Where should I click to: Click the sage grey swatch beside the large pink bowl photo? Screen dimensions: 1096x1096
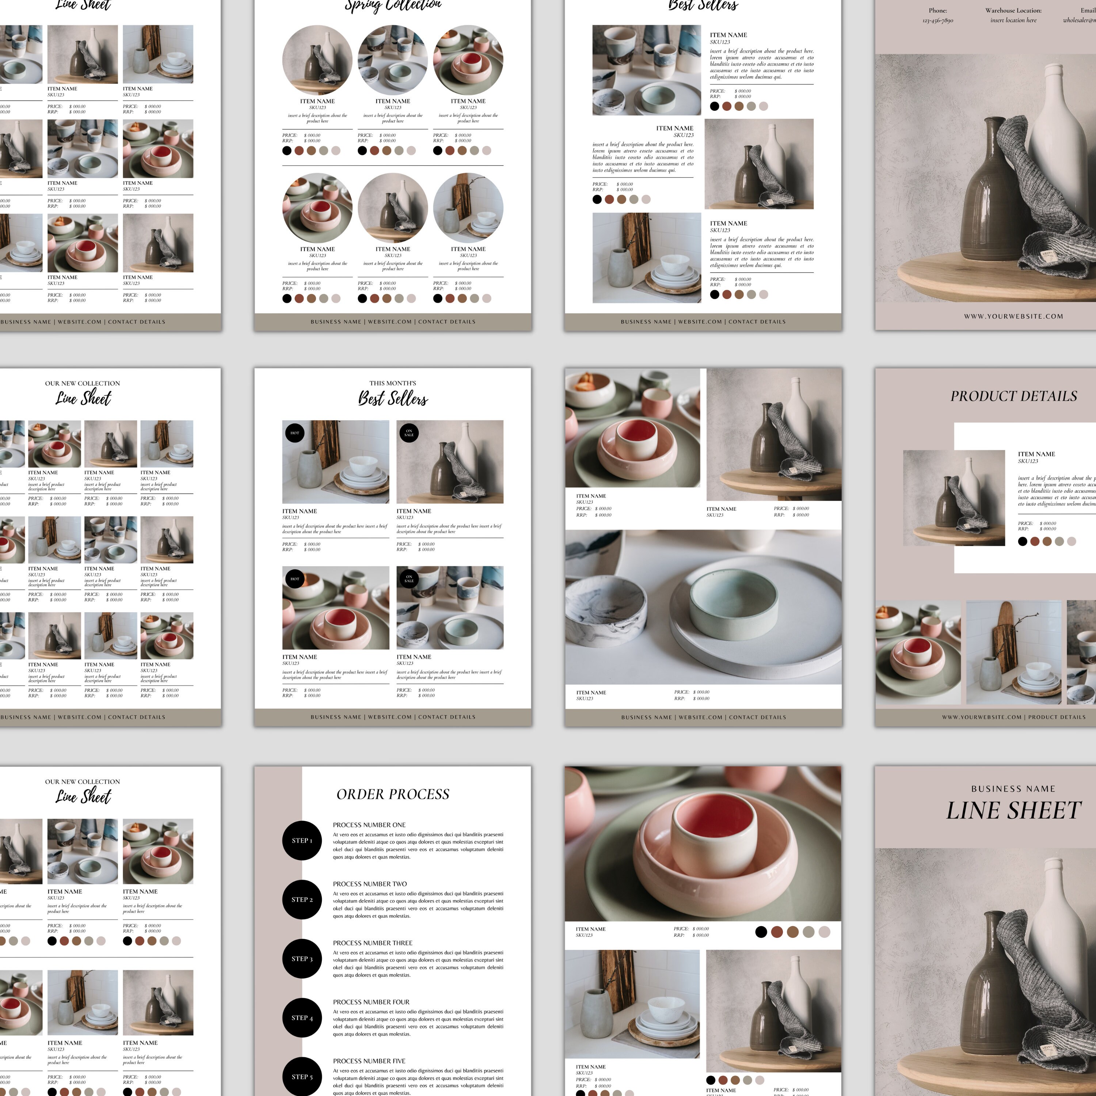(x=809, y=932)
